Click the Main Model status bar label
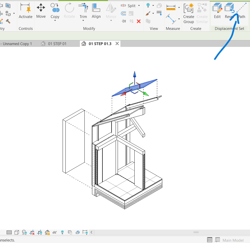The image size is (250, 243). coord(233,240)
